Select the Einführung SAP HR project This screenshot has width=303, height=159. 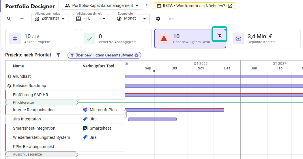click(31, 95)
